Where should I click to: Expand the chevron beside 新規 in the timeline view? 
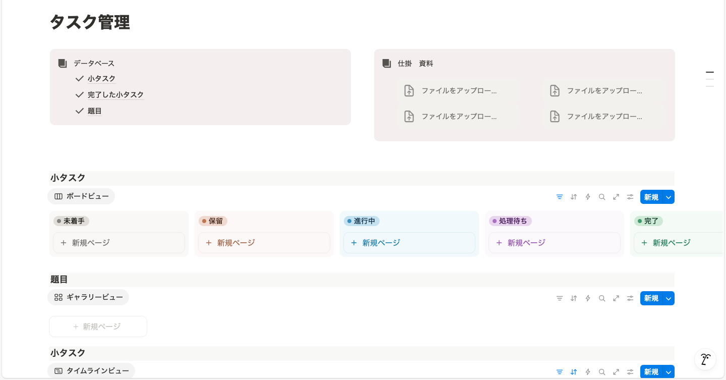(669, 372)
